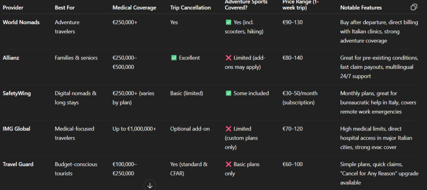427x190 pixels.
Task: Click the Provider column header
Action: 13,7
